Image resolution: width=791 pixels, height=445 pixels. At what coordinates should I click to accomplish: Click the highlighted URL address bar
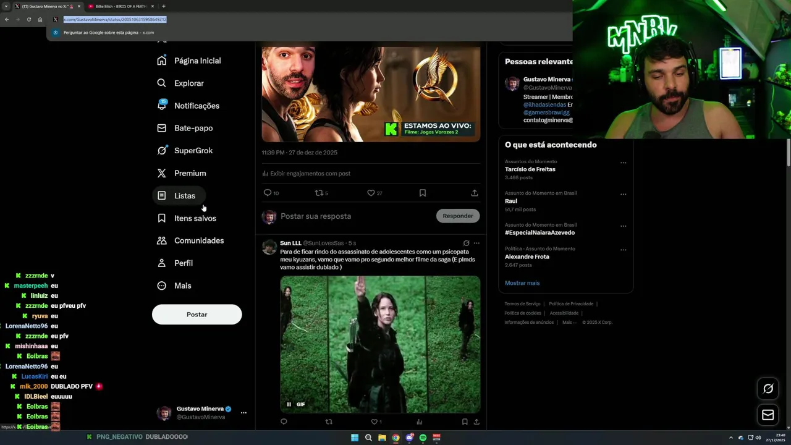[115, 19]
